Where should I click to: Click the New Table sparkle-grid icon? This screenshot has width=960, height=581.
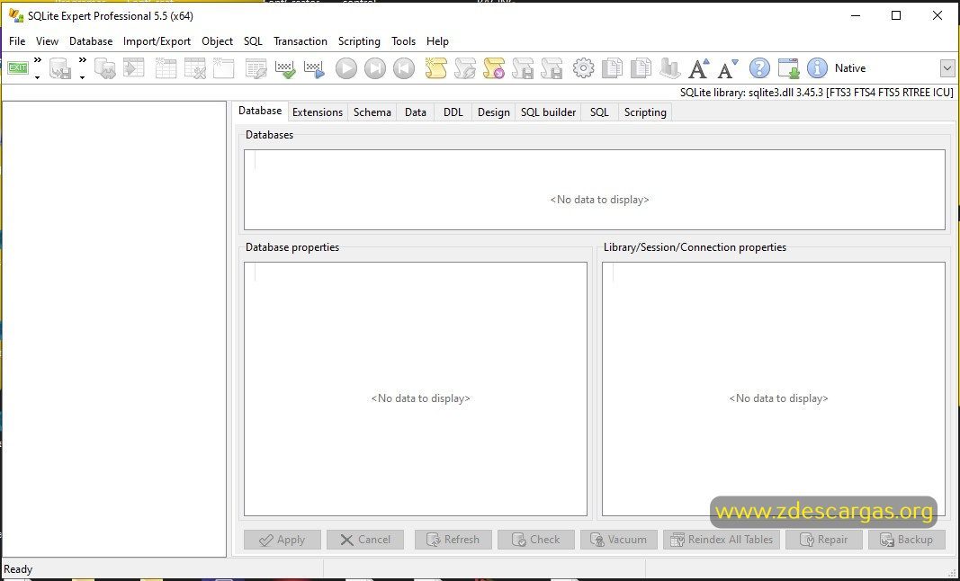click(x=166, y=68)
